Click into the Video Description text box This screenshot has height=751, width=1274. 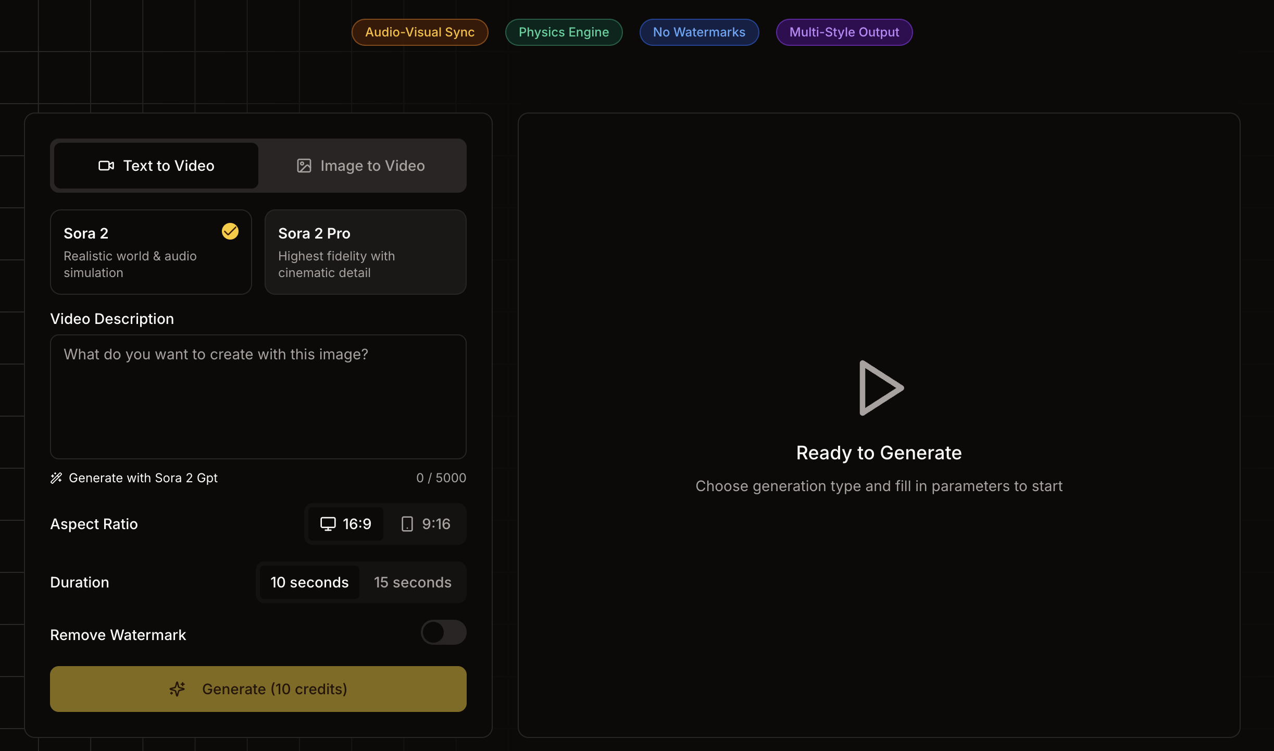click(x=258, y=396)
